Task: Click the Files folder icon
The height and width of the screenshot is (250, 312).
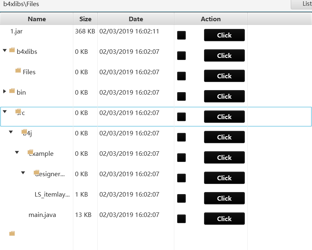Action: coord(18,71)
